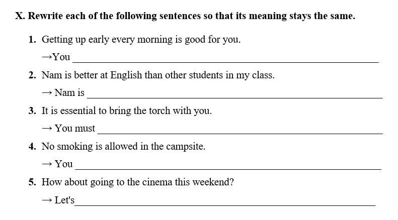
Task: Click the blank line after "→ You" in question 4
Action: click(x=228, y=166)
